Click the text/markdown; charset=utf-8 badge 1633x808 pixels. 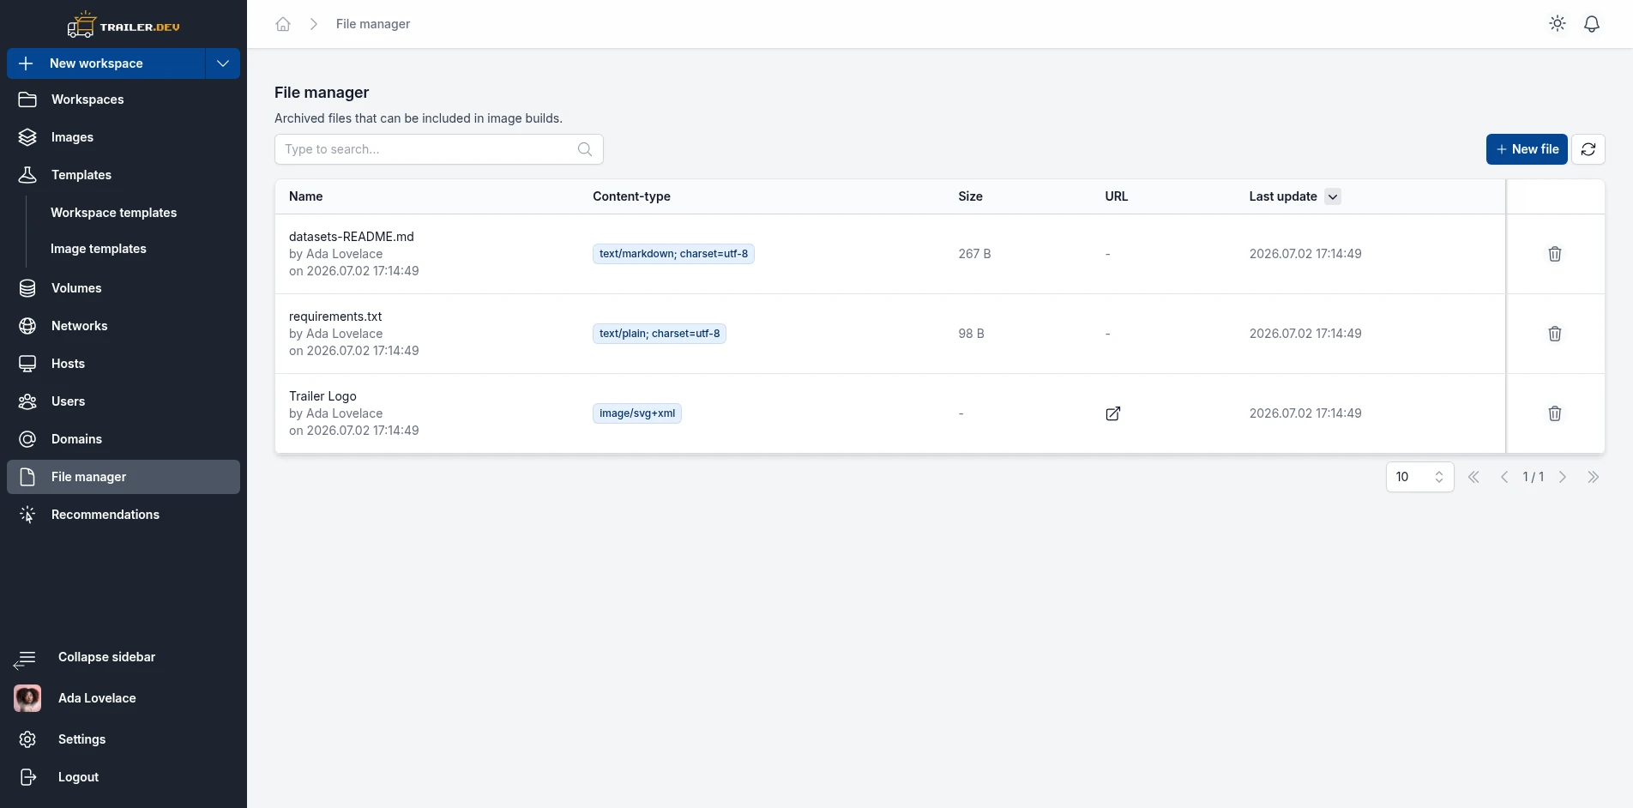click(673, 254)
